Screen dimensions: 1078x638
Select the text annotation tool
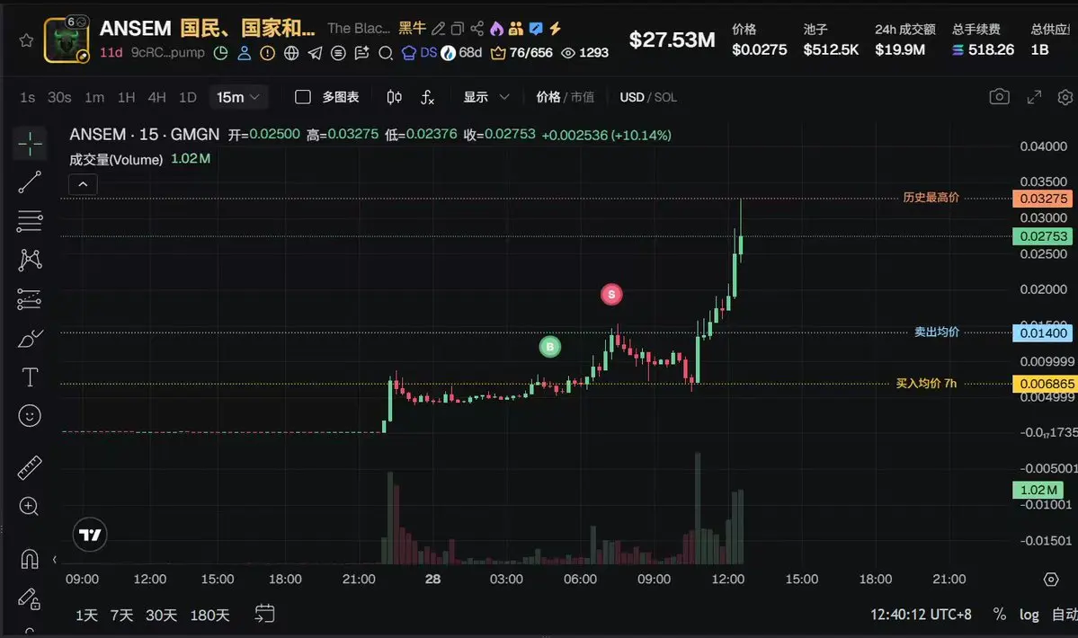tap(30, 377)
